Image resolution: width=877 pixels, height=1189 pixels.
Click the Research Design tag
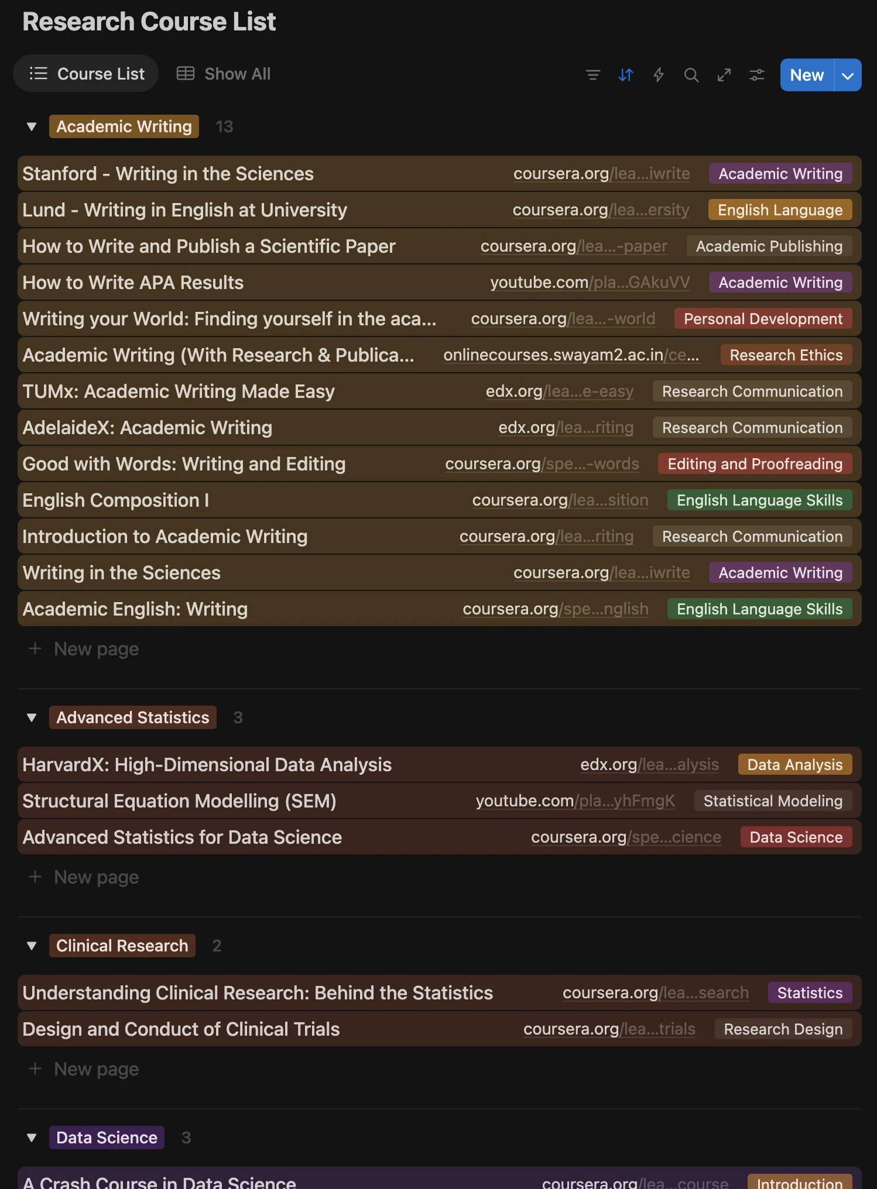click(x=783, y=1029)
